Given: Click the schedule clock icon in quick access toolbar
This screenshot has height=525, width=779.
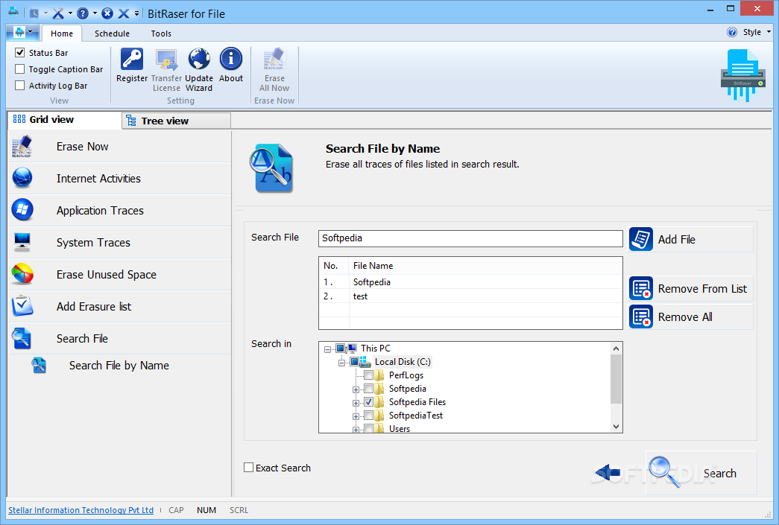Looking at the screenshot, I should pos(34,13).
